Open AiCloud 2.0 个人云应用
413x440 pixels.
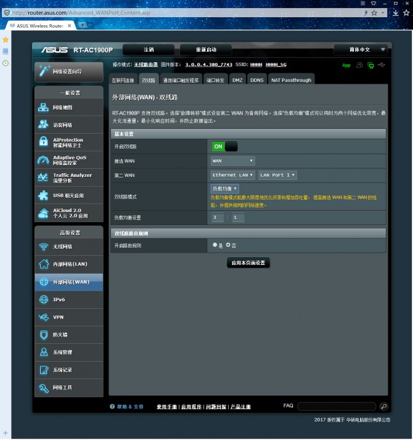(68, 213)
